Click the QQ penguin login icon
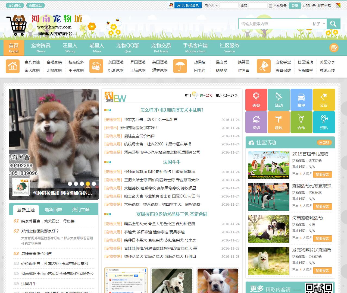The height and width of the screenshot is (293, 347). (x=171, y=5)
